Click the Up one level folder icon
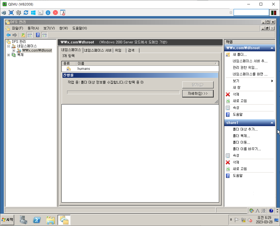 click(x=23, y=35)
